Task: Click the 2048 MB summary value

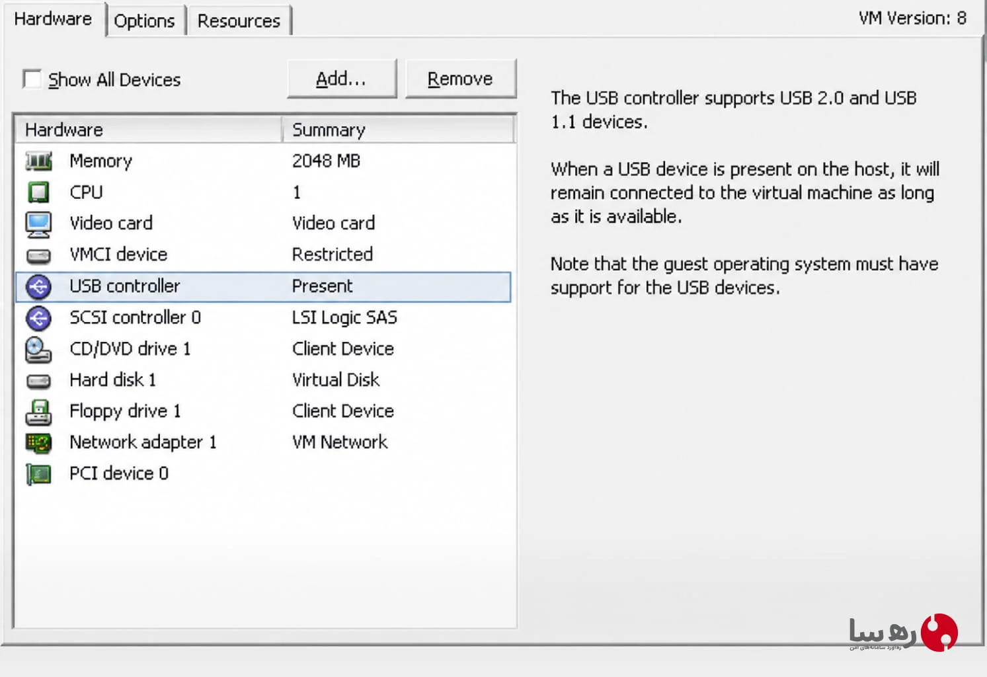Action: (326, 161)
